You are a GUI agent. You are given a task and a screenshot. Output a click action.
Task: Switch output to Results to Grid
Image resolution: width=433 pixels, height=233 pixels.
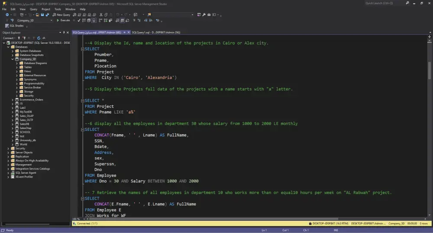click(x=123, y=20)
